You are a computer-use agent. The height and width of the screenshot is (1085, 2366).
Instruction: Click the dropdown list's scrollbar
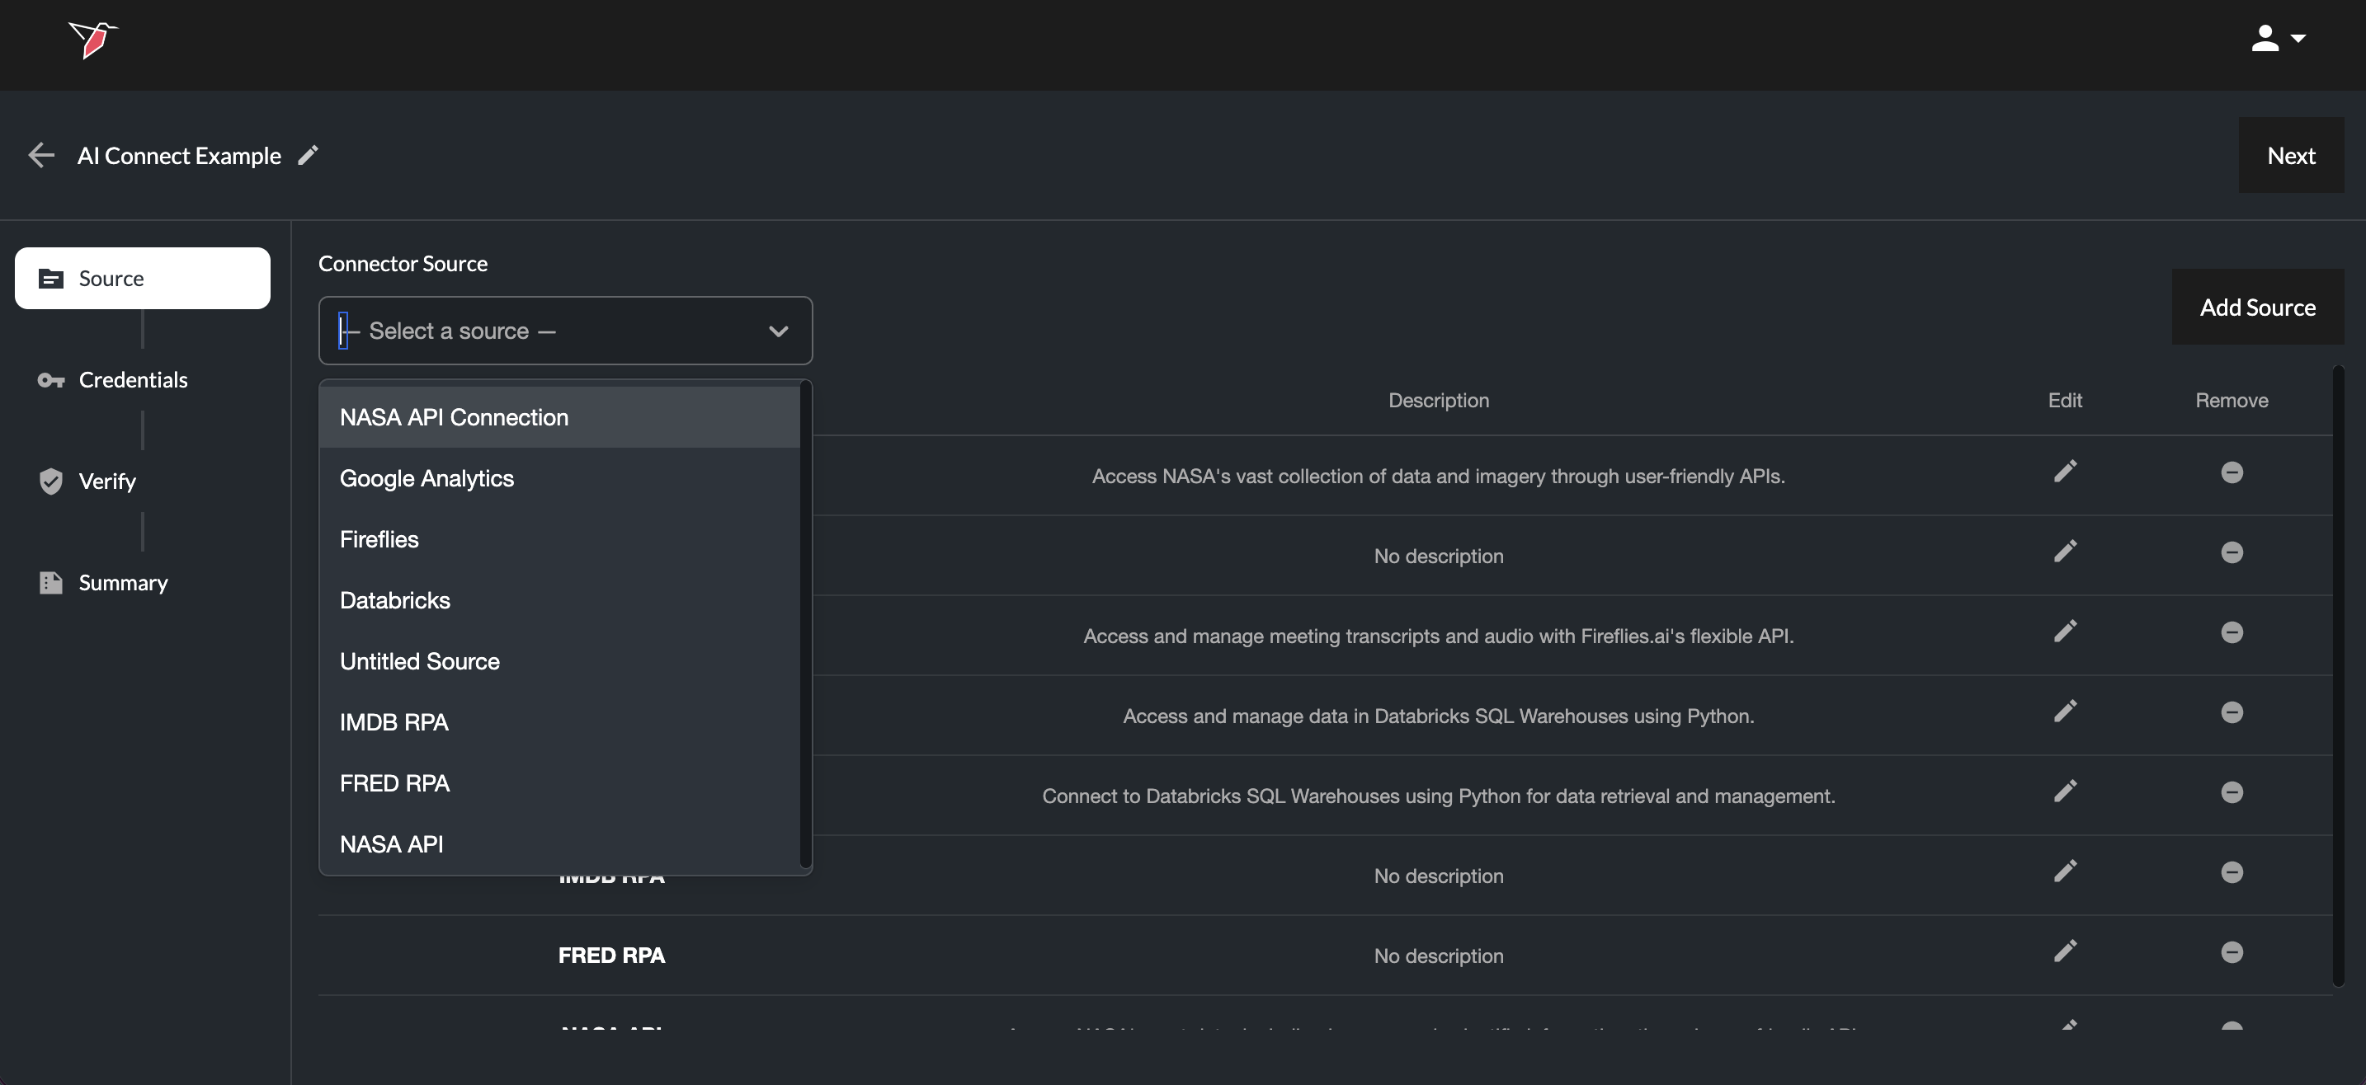click(x=804, y=624)
